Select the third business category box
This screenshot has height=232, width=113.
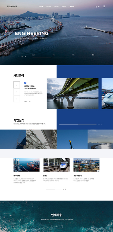point(17,99)
